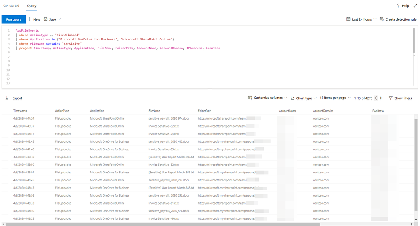Click file Invoice Sensitive -93.xlsx
Image resolution: width=420 pixels, height=226 pixels.
164,149
